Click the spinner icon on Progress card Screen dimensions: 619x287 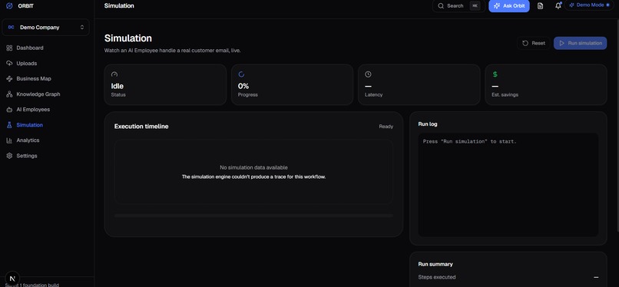(x=242, y=74)
